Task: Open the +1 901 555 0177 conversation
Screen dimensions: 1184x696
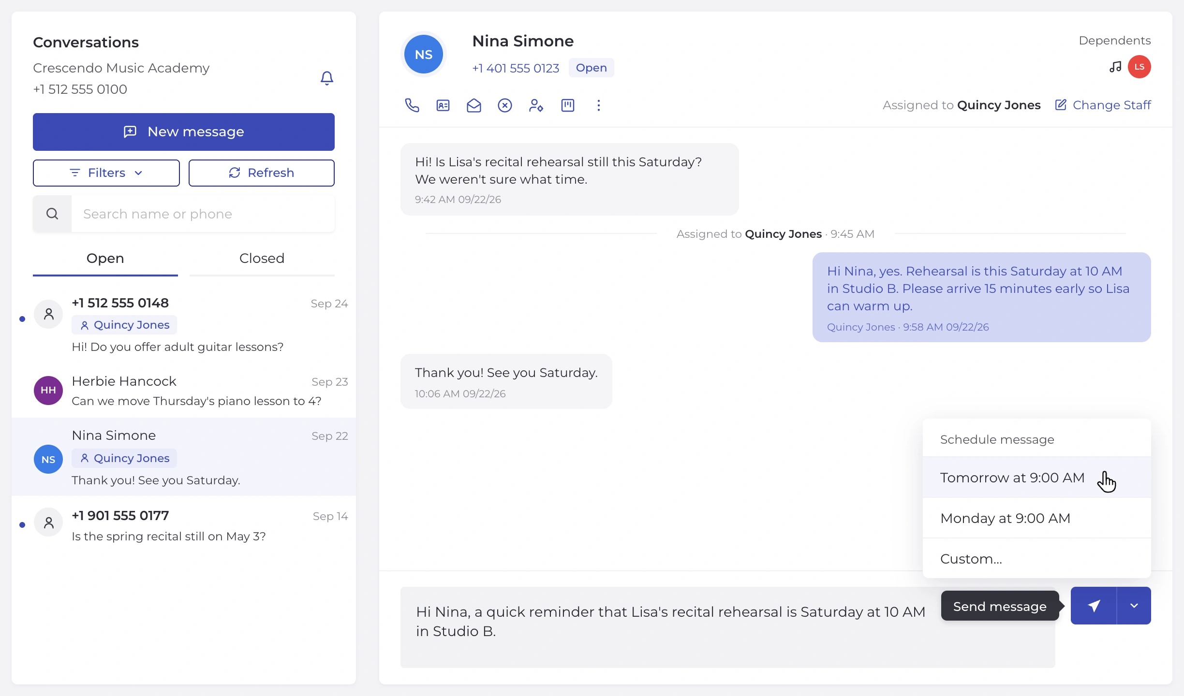Action: tap(184, 526)
